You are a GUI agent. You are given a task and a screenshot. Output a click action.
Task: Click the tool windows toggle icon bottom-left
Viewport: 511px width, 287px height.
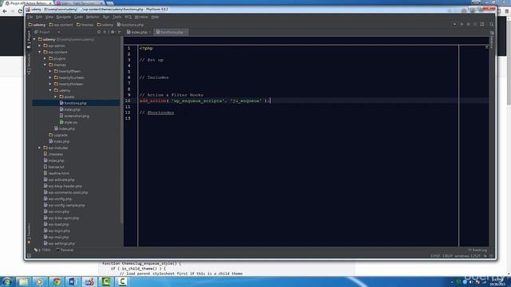click(x=29, y=256)
